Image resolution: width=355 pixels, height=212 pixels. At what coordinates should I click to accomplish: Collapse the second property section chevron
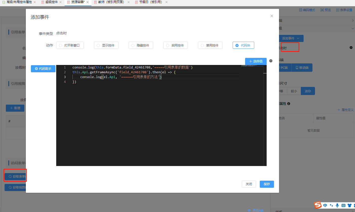(353, 29)
